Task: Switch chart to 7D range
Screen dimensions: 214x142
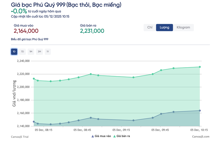Action: [23, 51]
